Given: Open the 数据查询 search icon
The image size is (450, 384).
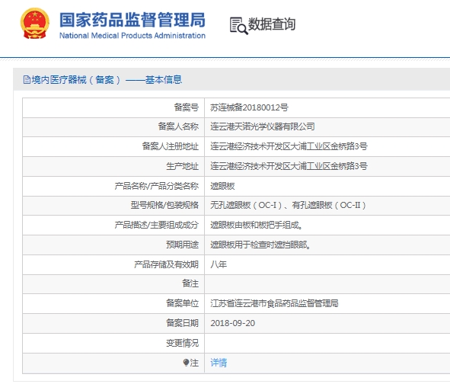Looking at the screenshot, I should (x=238, y=26).
